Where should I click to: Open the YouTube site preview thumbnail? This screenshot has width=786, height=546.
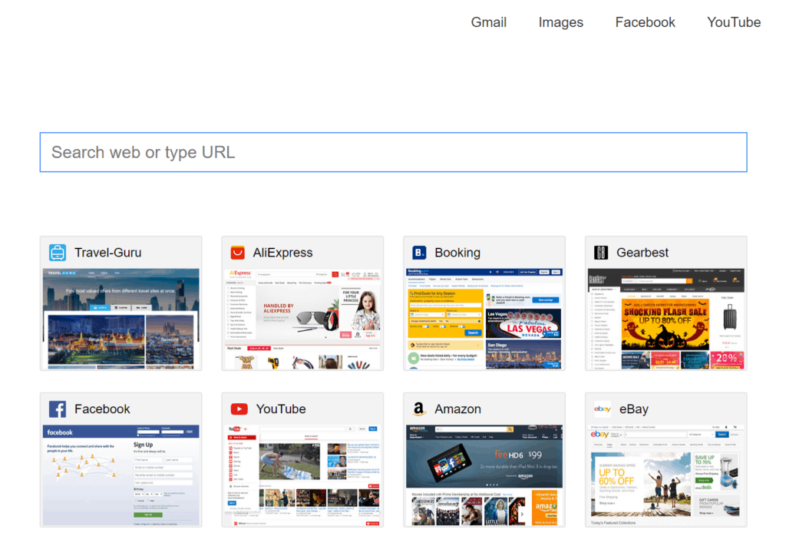tap(302, 475)
